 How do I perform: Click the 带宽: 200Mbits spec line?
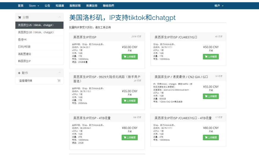point(80,103)
